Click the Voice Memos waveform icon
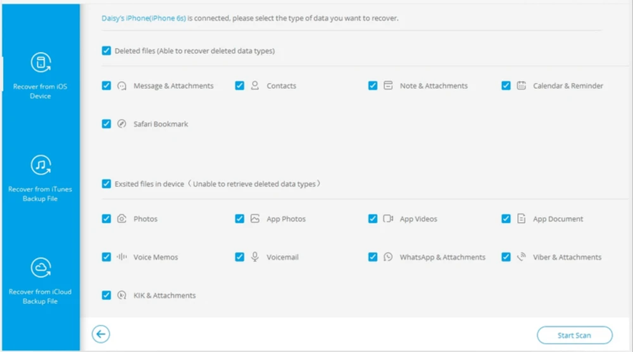This screenshot has height=352, width=633. tap(122, 257)
